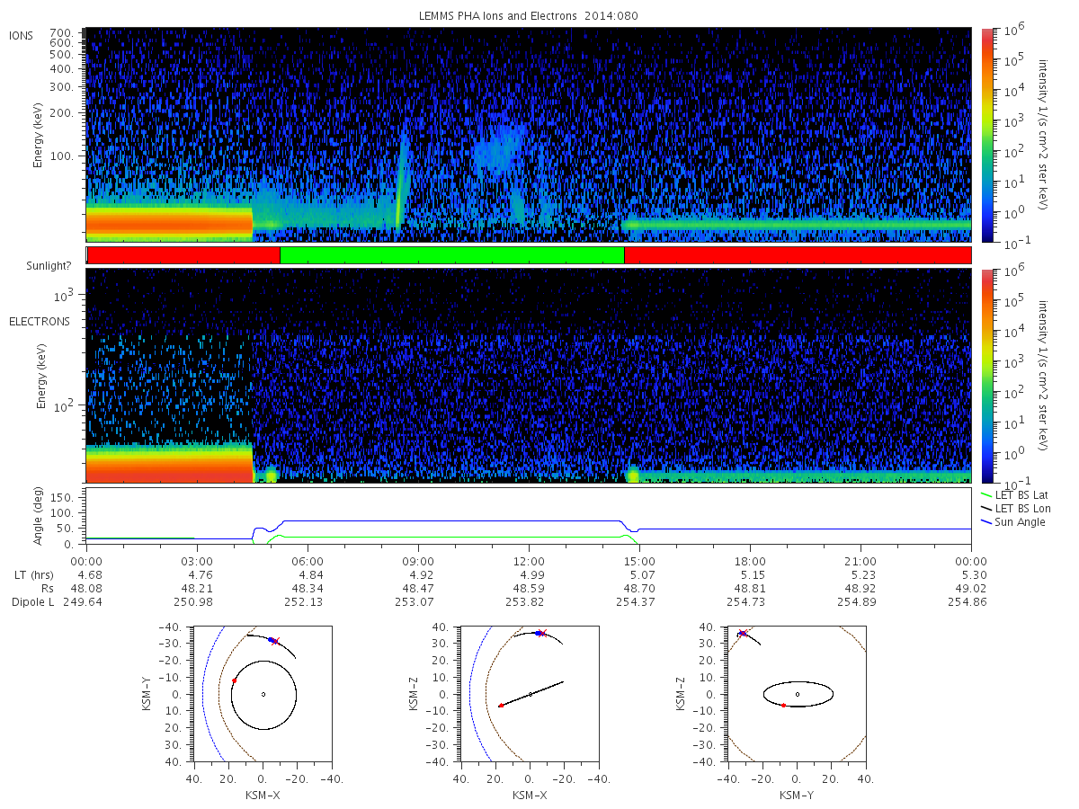Click the center planet circle in KSM-X KSM-Y plot
The height and width of the screenshot is (809, 1079).
tap(263, 694)
